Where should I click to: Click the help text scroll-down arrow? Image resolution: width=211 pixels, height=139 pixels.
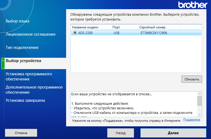200,115
